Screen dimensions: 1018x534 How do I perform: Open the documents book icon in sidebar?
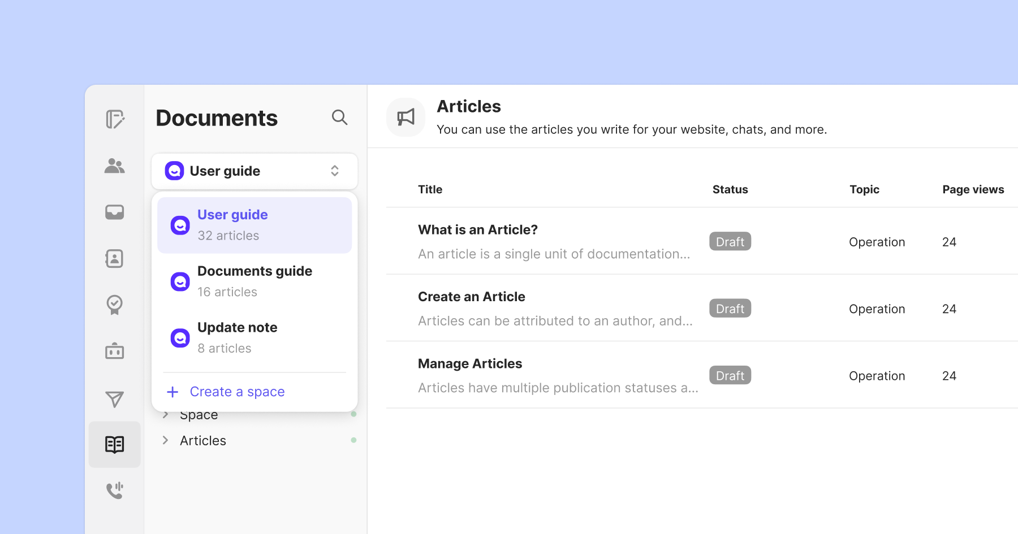pos(115,444)
